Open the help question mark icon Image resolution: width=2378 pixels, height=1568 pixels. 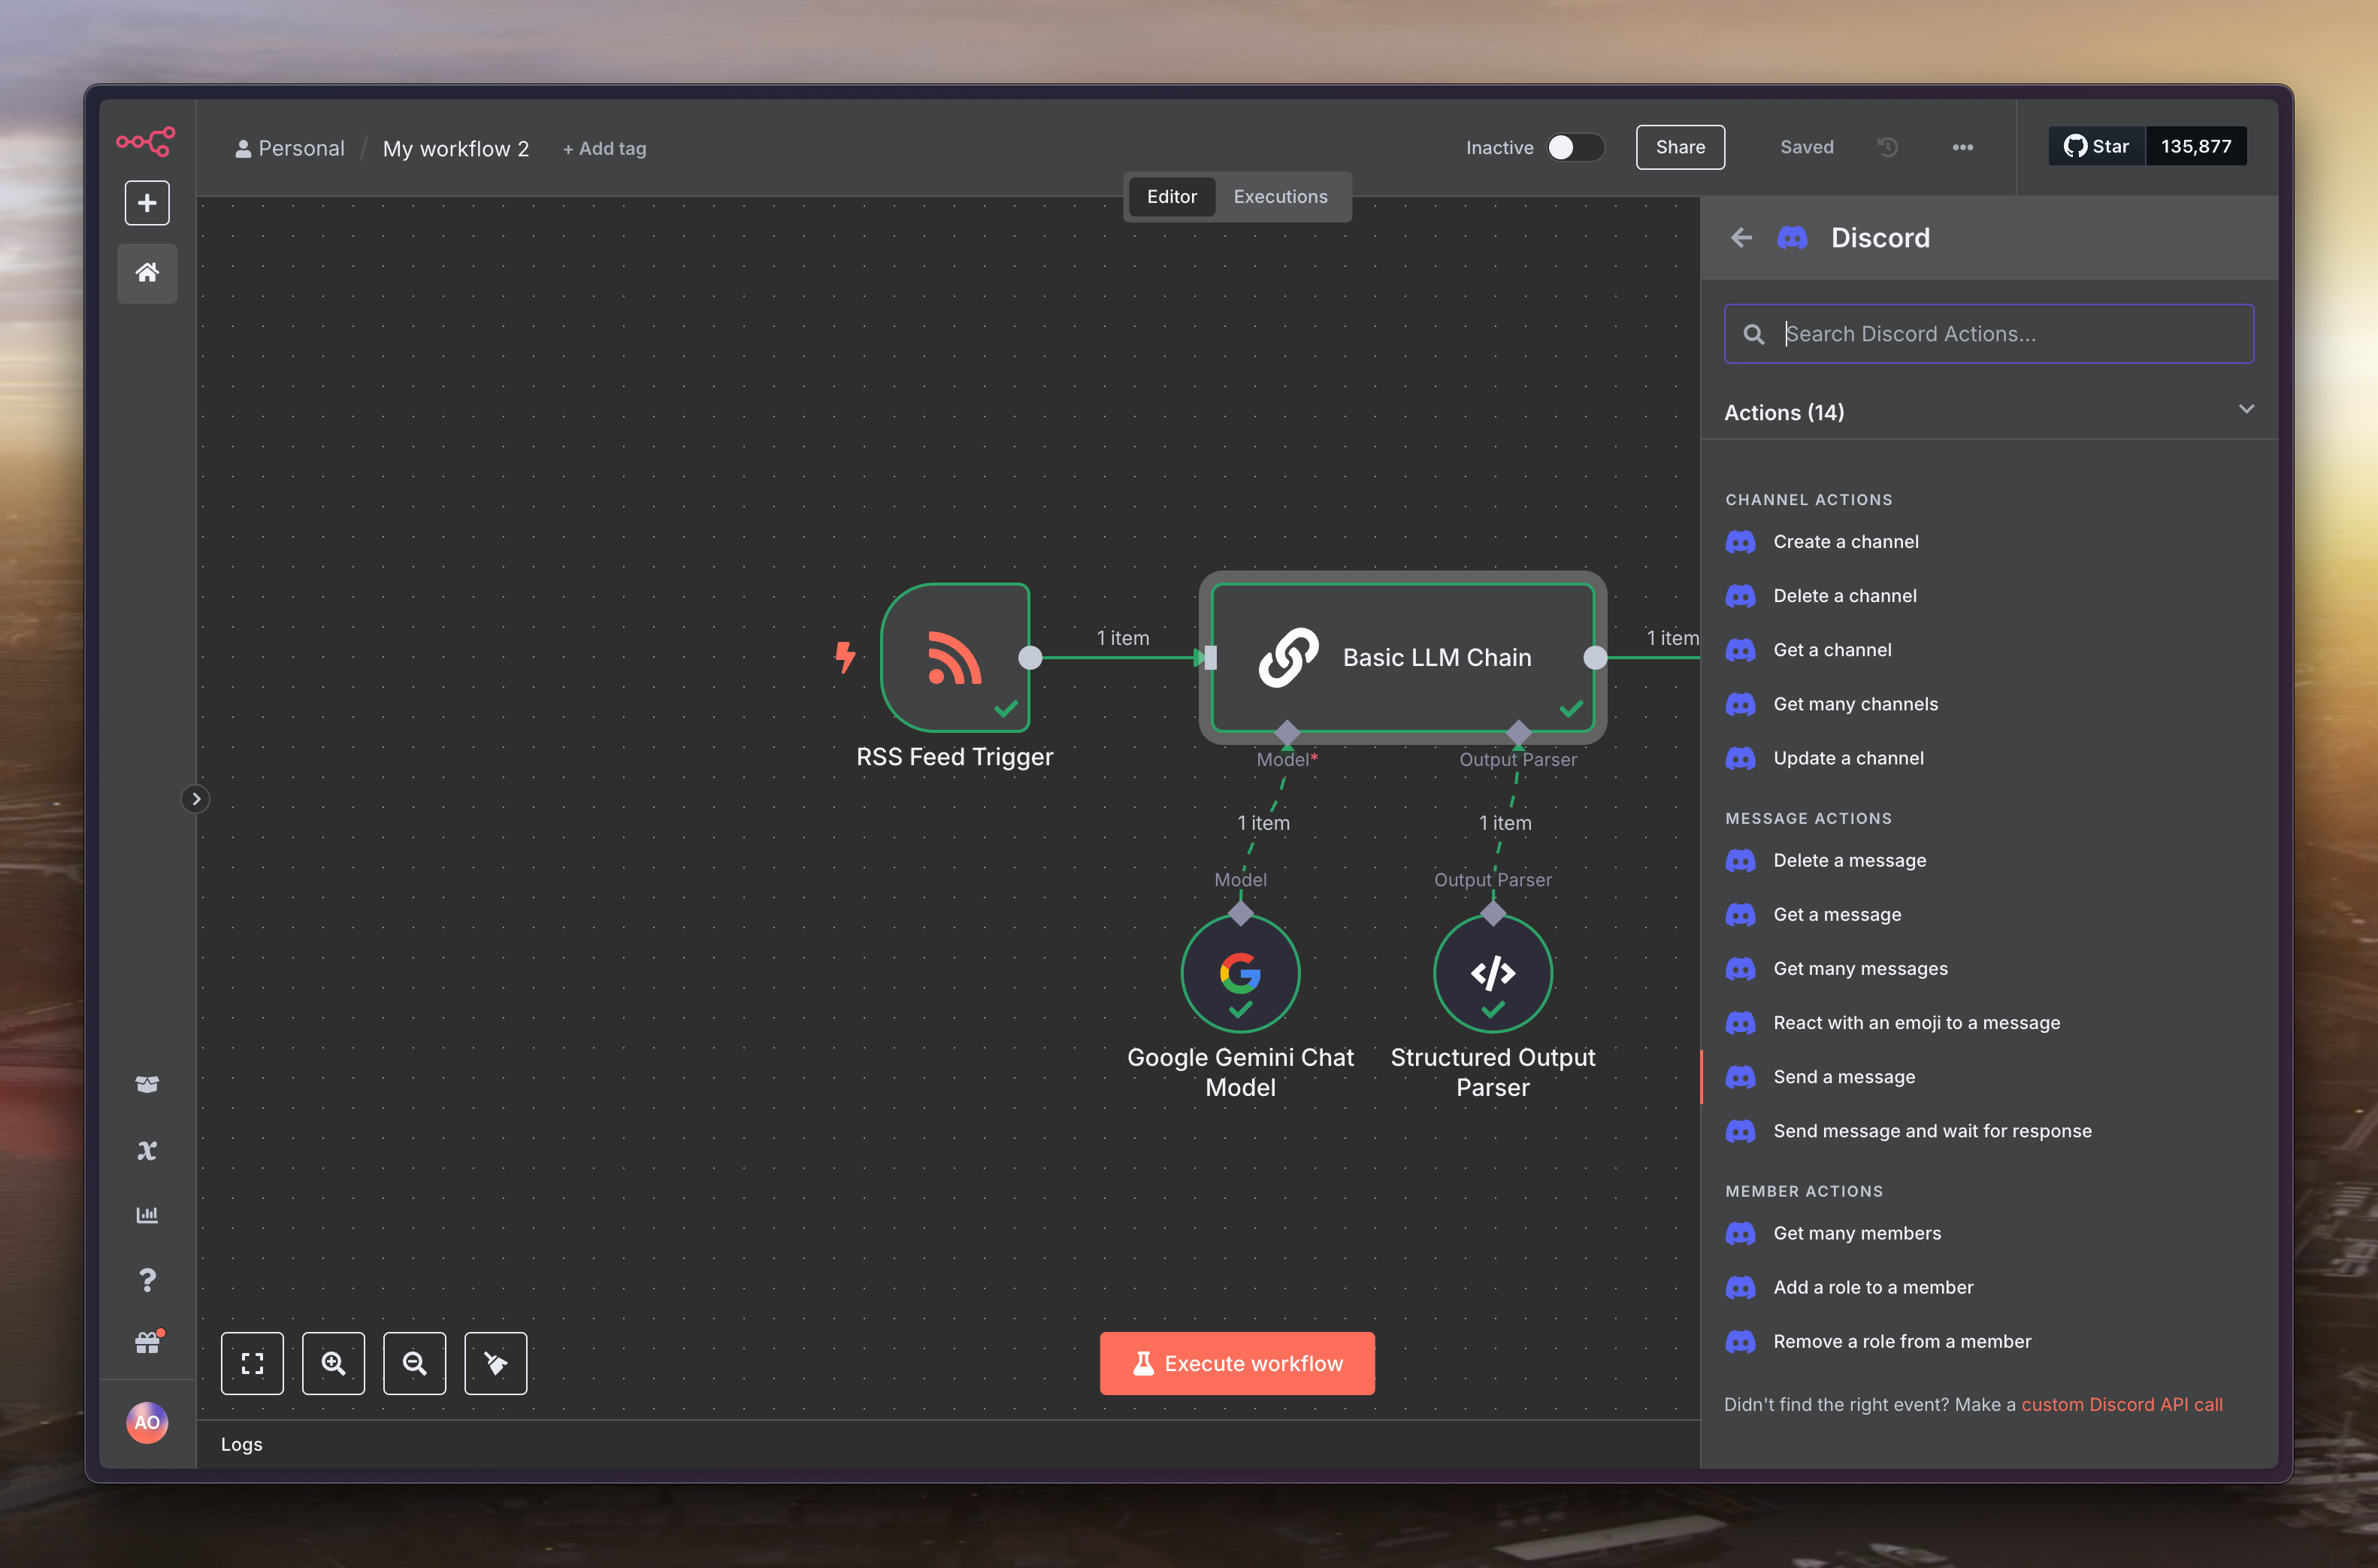147,1280
